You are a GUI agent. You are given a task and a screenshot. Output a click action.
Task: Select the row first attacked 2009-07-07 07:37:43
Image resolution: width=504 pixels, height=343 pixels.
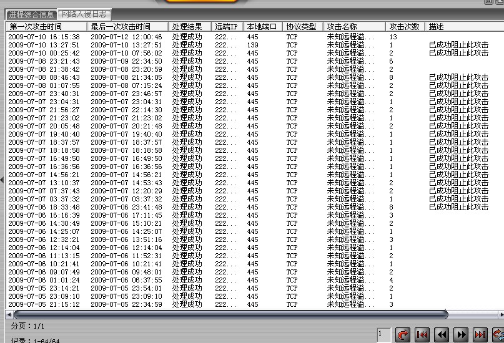click(255, 191)
